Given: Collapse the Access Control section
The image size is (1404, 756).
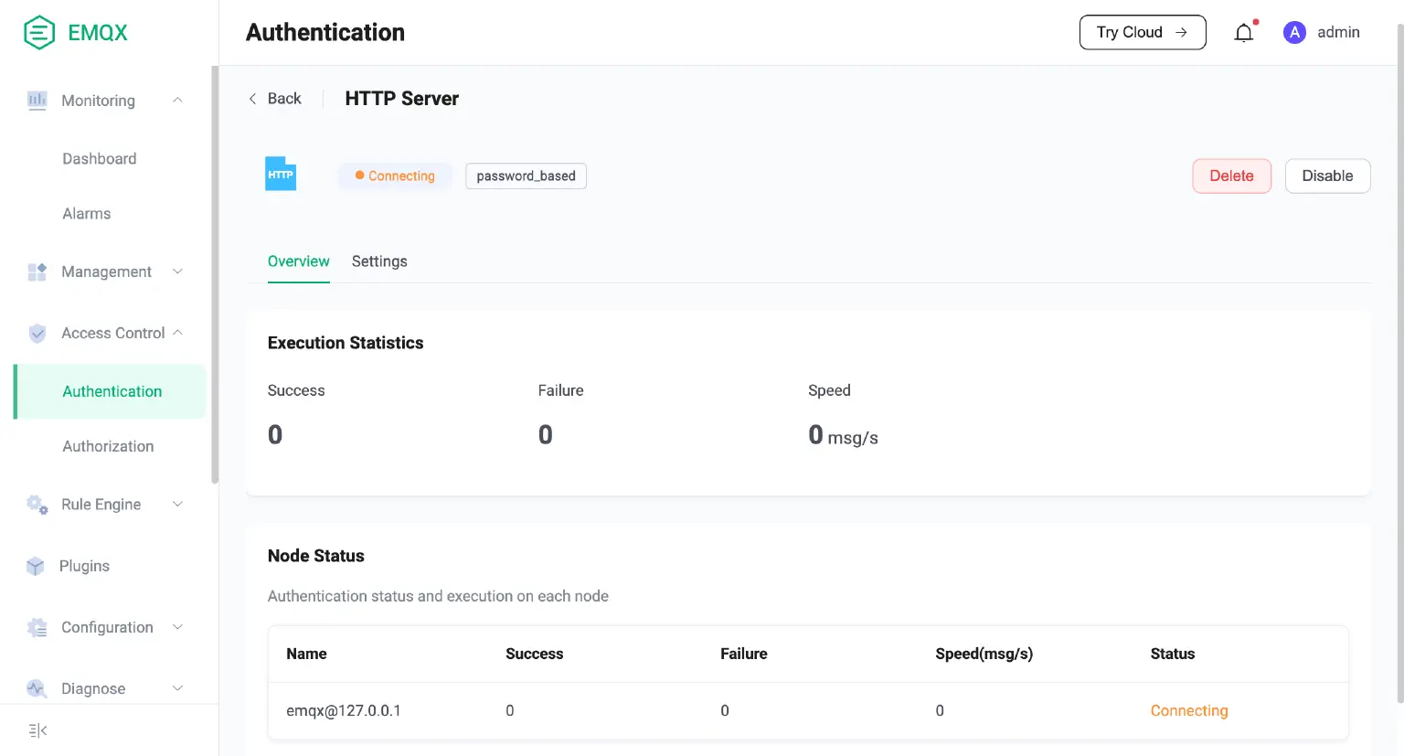Looking at the screenshot, I should pos(177,333).
